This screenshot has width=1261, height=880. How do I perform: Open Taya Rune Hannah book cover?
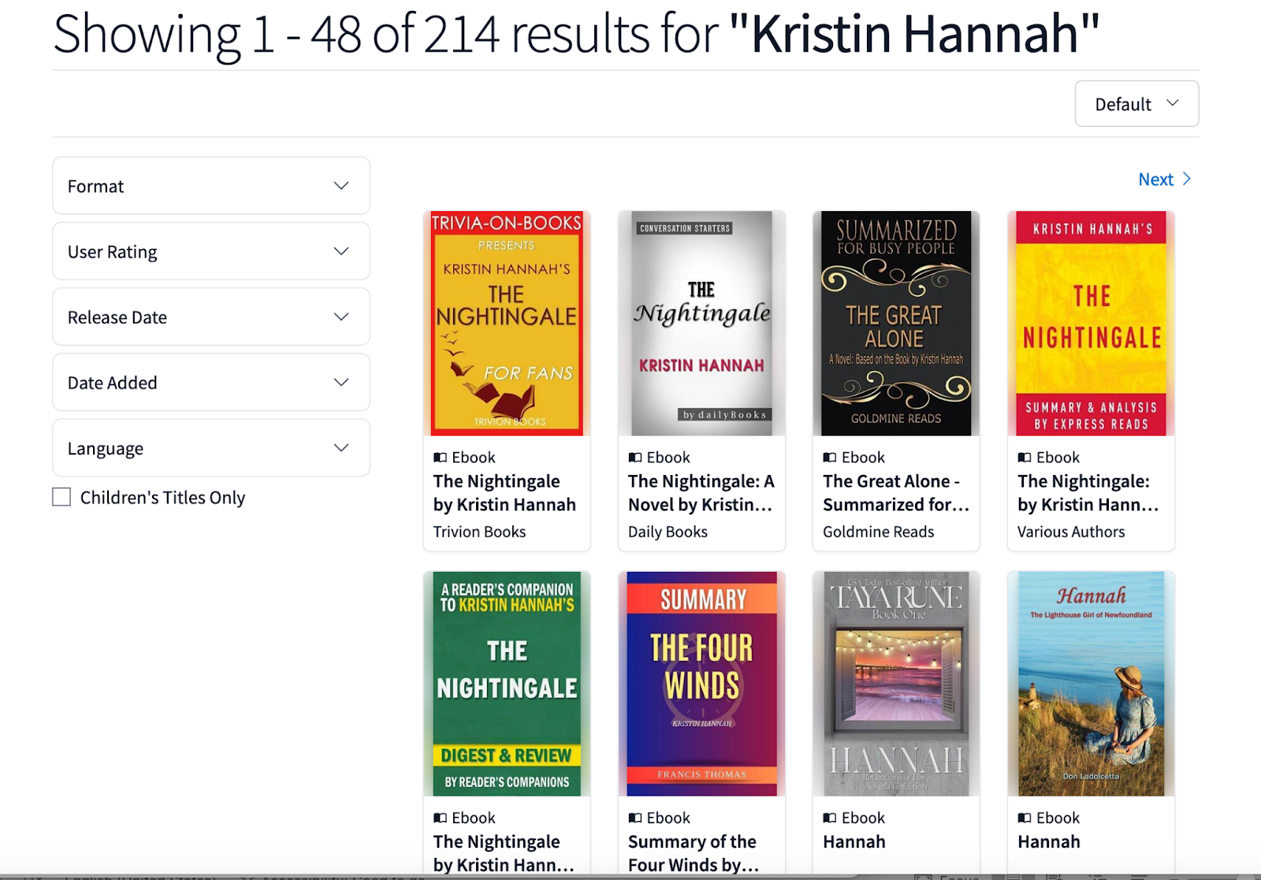tap(896, 684)
